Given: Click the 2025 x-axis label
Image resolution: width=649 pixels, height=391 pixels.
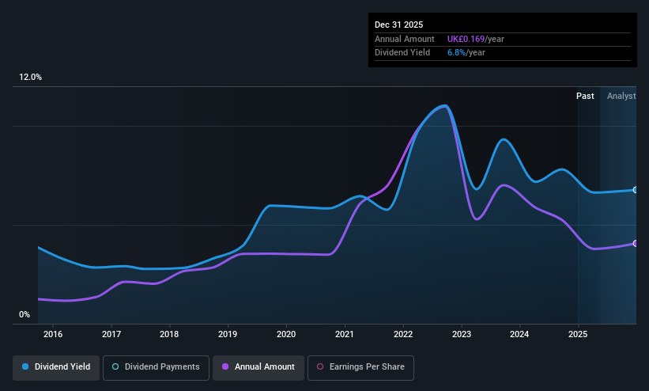Looking at the screenshot, I should pyautogui.click(x=578, y=334).
